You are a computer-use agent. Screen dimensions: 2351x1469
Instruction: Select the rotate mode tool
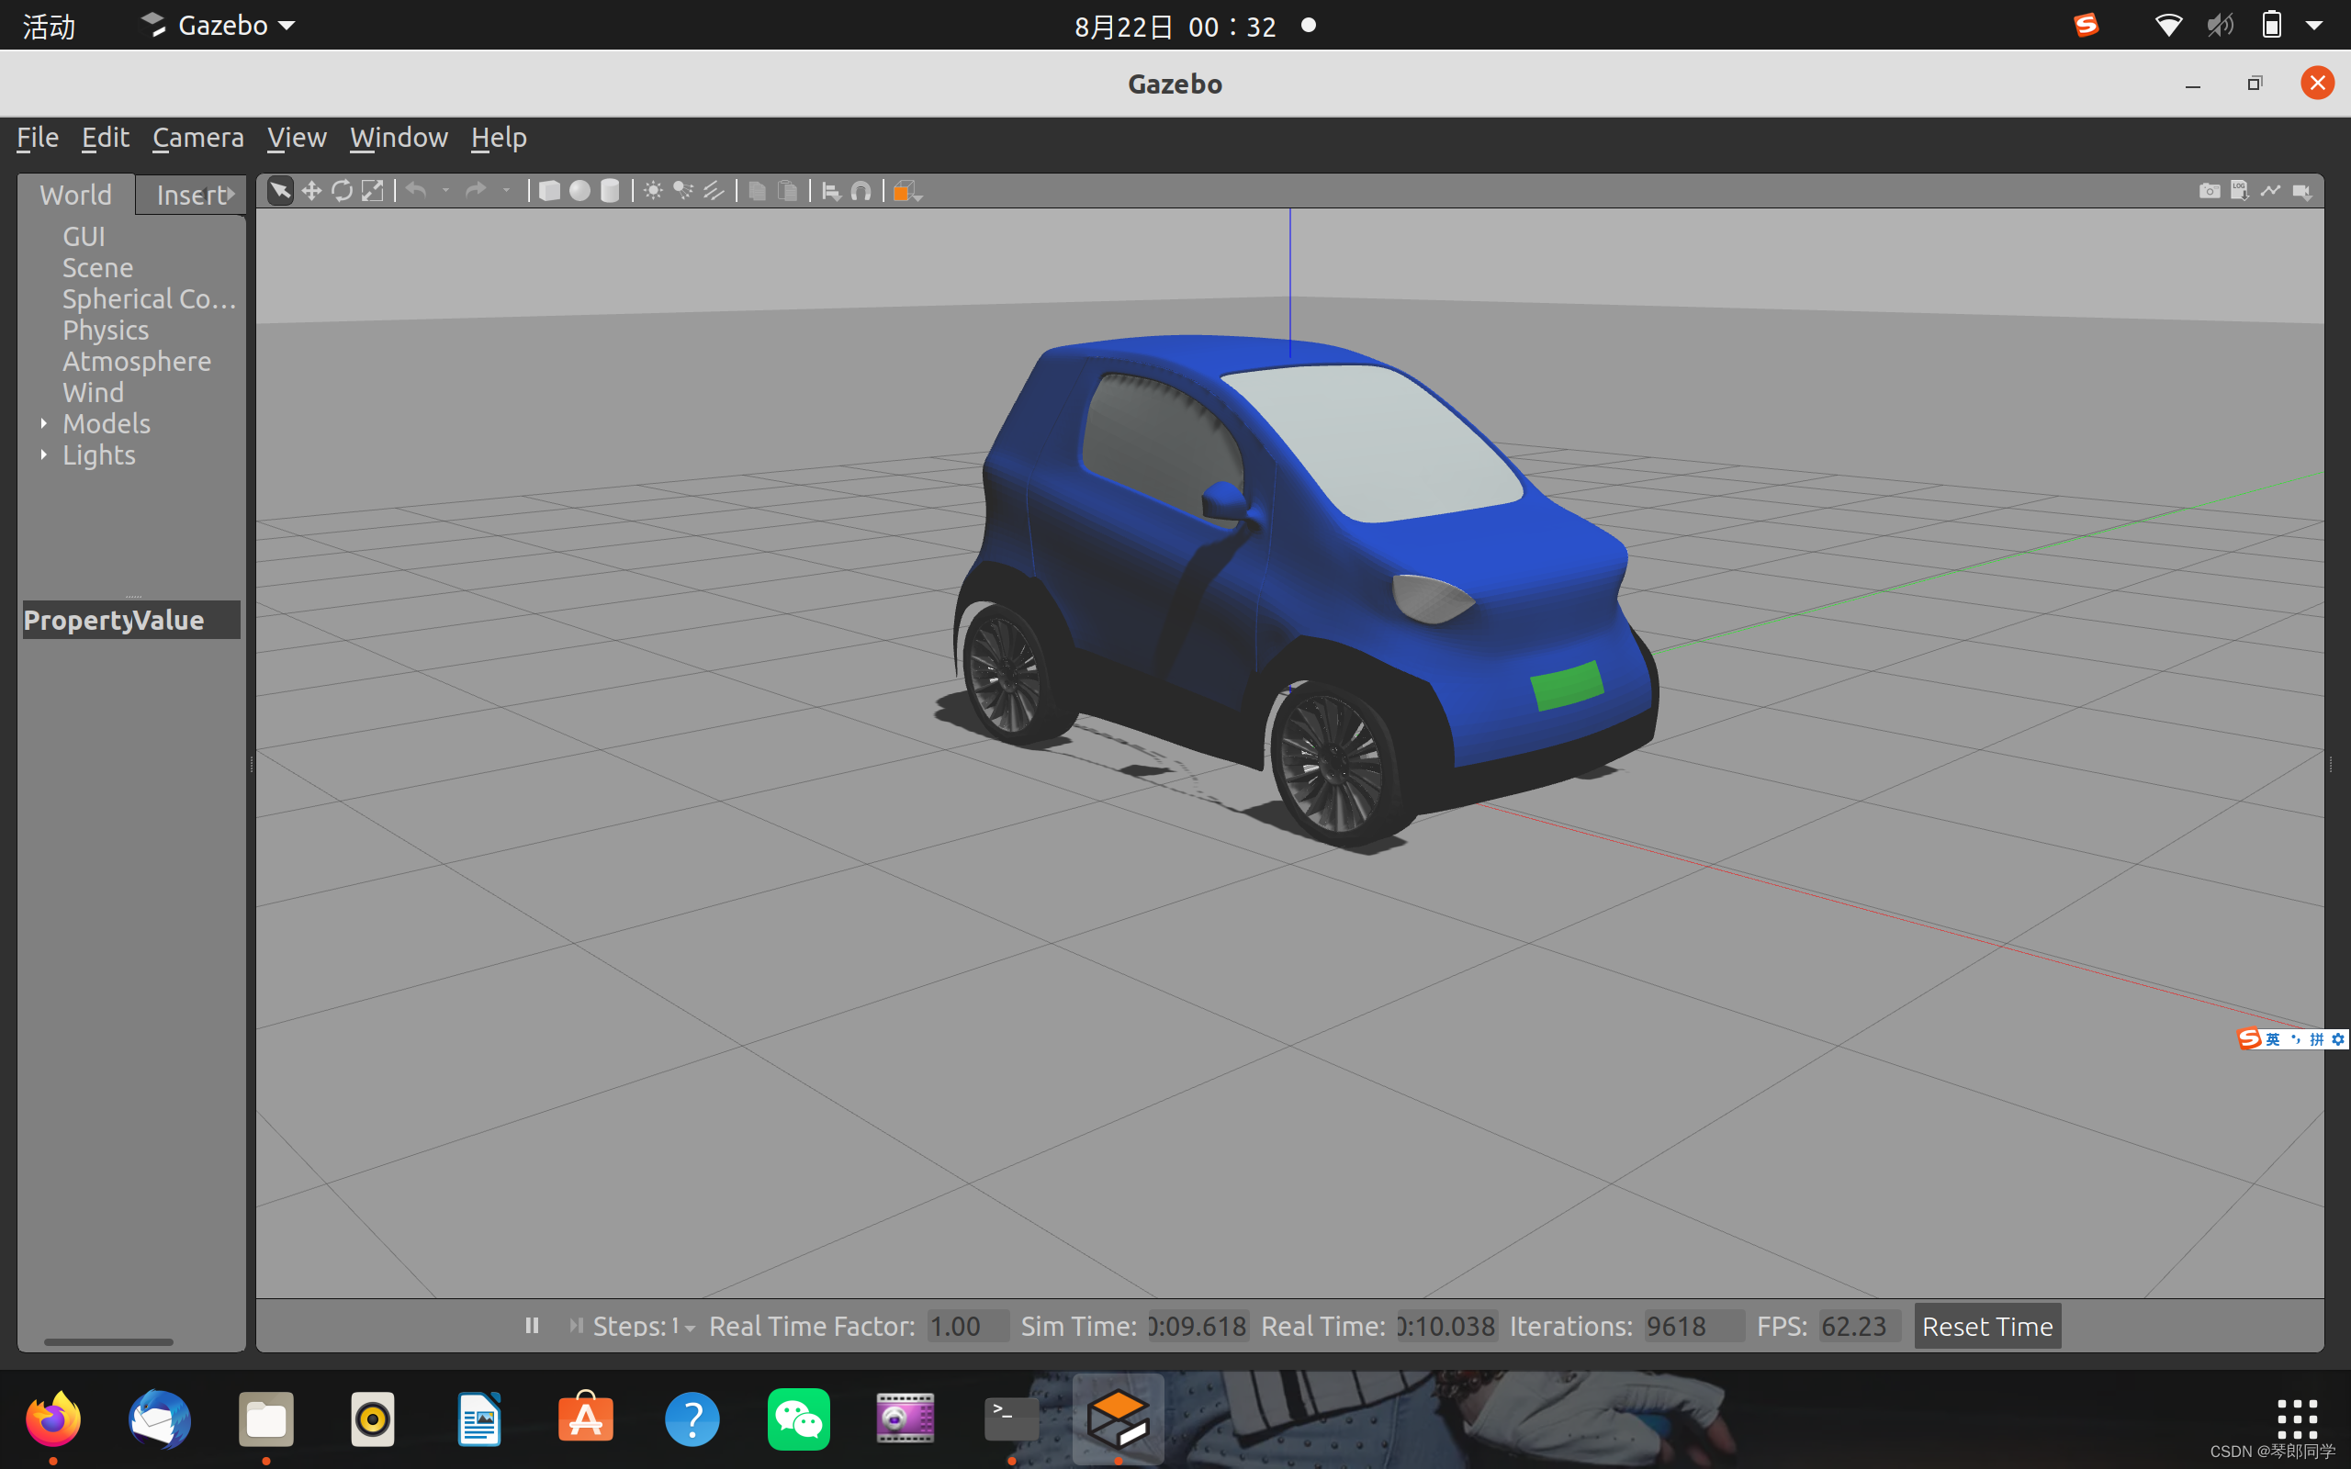(342, 191)
